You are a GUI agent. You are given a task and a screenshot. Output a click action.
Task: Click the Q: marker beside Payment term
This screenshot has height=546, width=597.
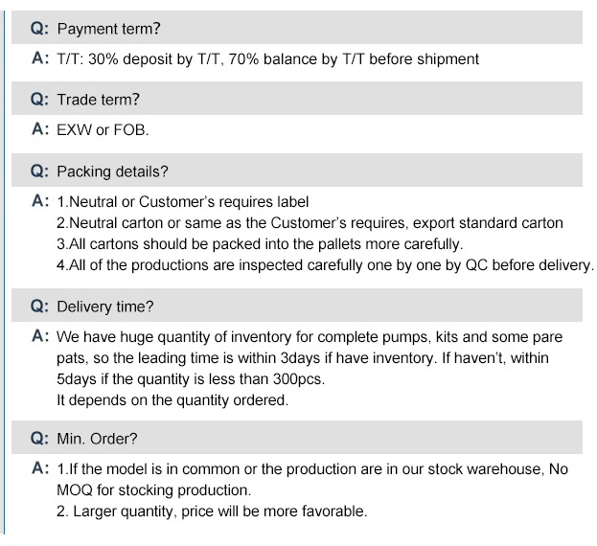tap(39, 28)
